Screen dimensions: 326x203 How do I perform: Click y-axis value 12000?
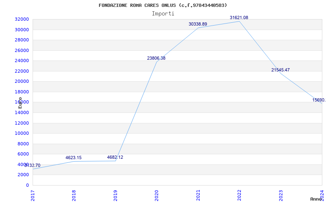pos(22,123)
